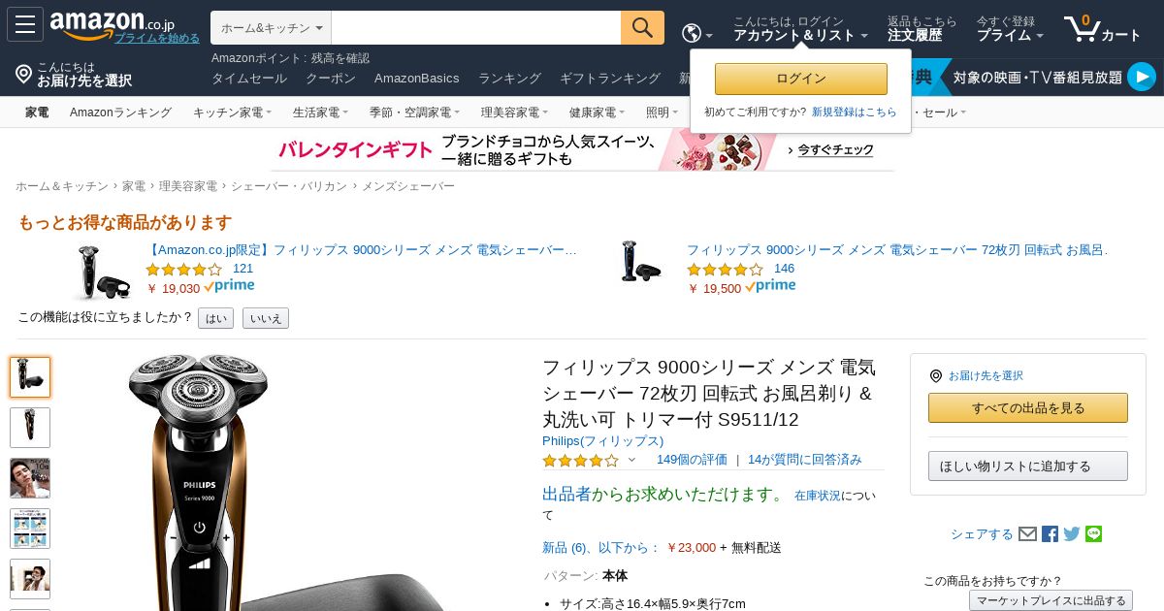Click the yellow ログイン button
1164x611 pixels.
[x=801, y=79]
